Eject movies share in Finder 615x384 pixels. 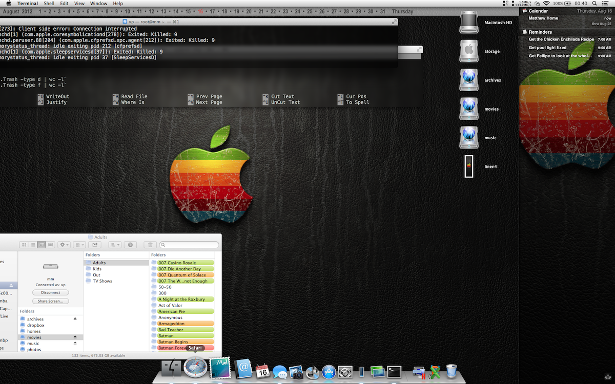pos(75,337)
